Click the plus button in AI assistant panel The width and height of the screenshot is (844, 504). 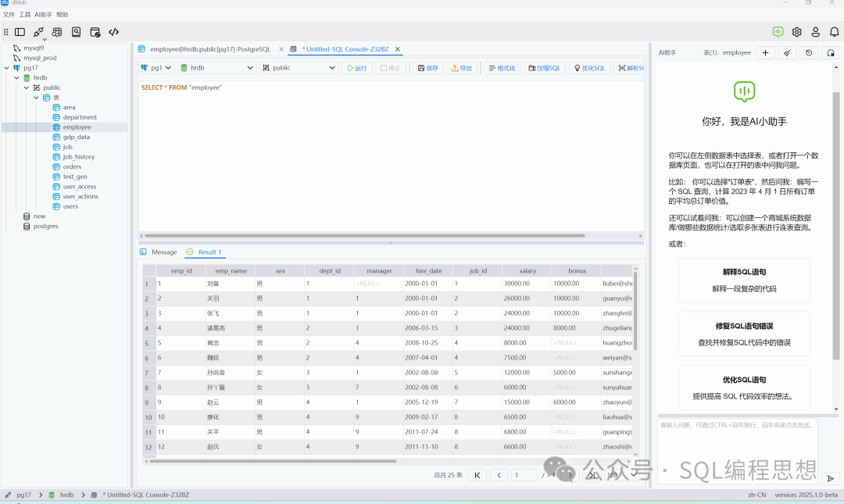click(765, 53)
